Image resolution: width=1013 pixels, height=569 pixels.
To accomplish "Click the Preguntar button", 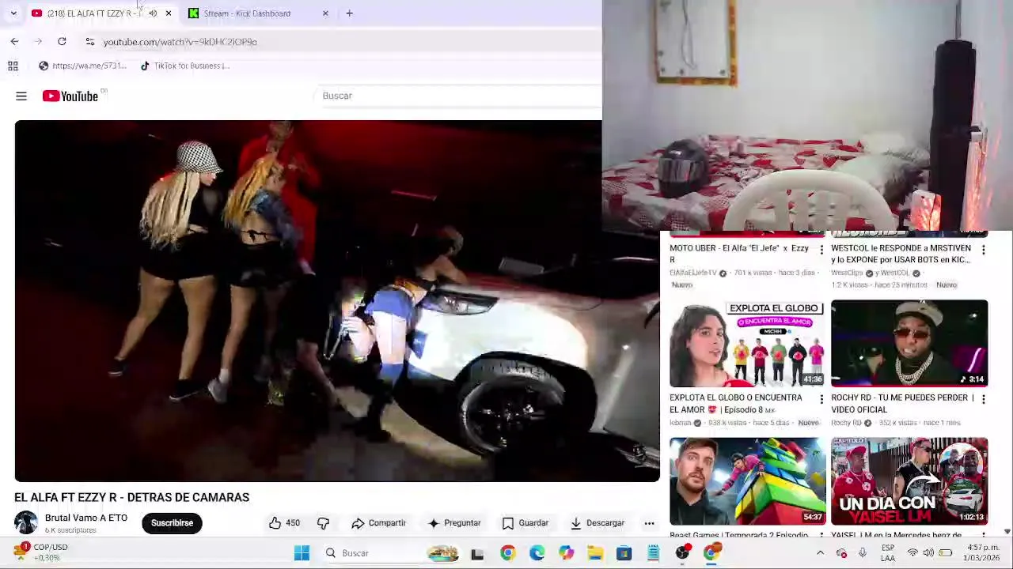I will 454,523.
